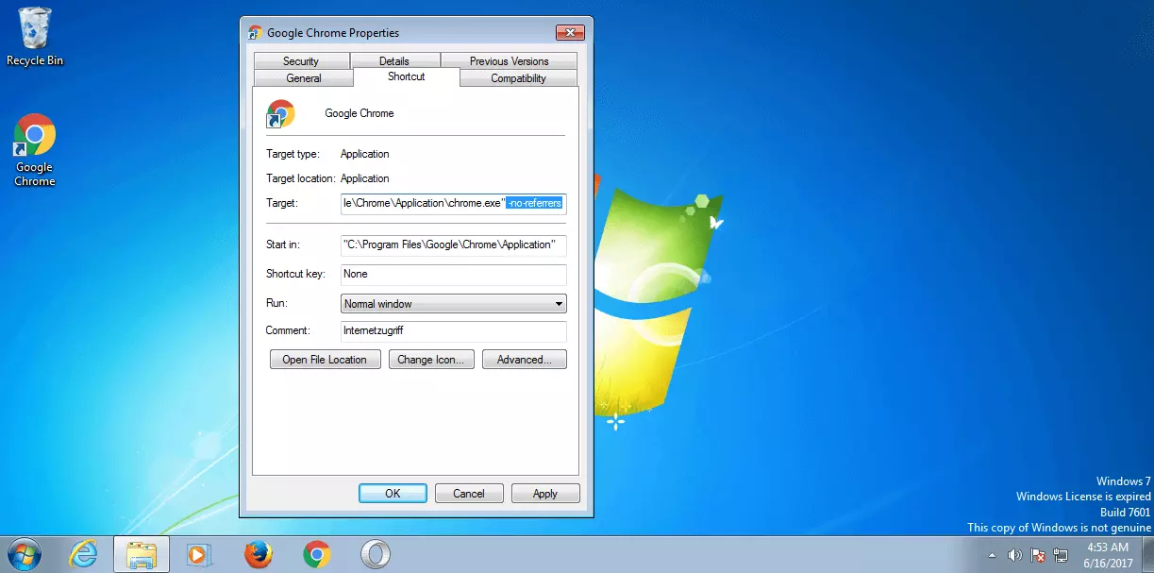Expand the Run window mode dropdown
Screen dimensions: 1154x573
pyautogui.click(x=453, y=304)
